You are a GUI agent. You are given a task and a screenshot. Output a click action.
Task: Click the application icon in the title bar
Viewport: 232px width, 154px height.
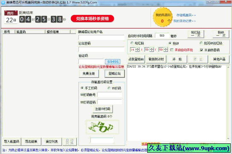click(x=3, y=3)
